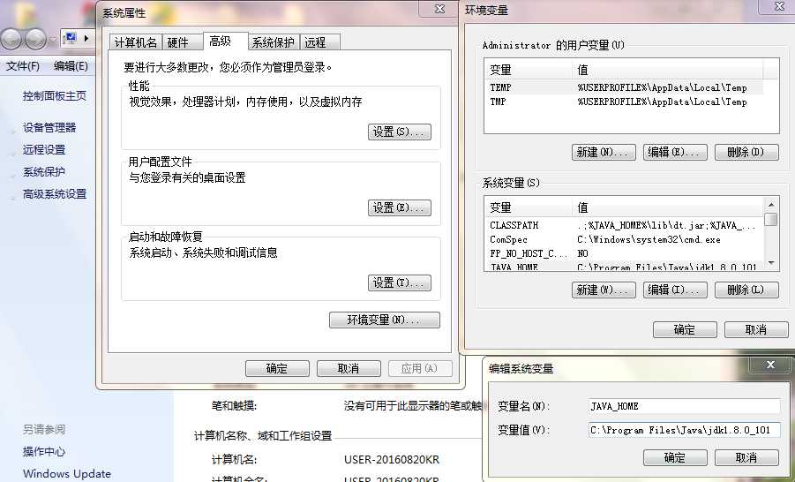Click 删除(D) for user variables
This screenshot has height=482, width=795.
pyautogui.click(x=746, y=152)
